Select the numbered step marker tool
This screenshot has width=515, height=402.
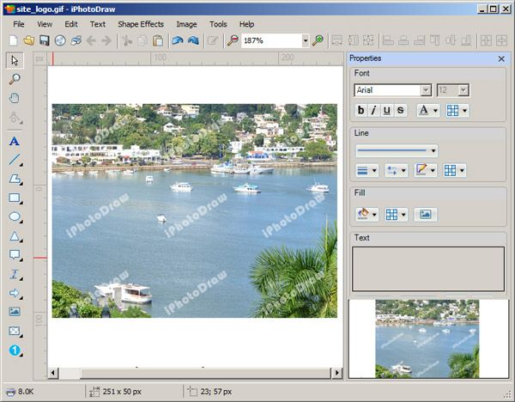15,350
